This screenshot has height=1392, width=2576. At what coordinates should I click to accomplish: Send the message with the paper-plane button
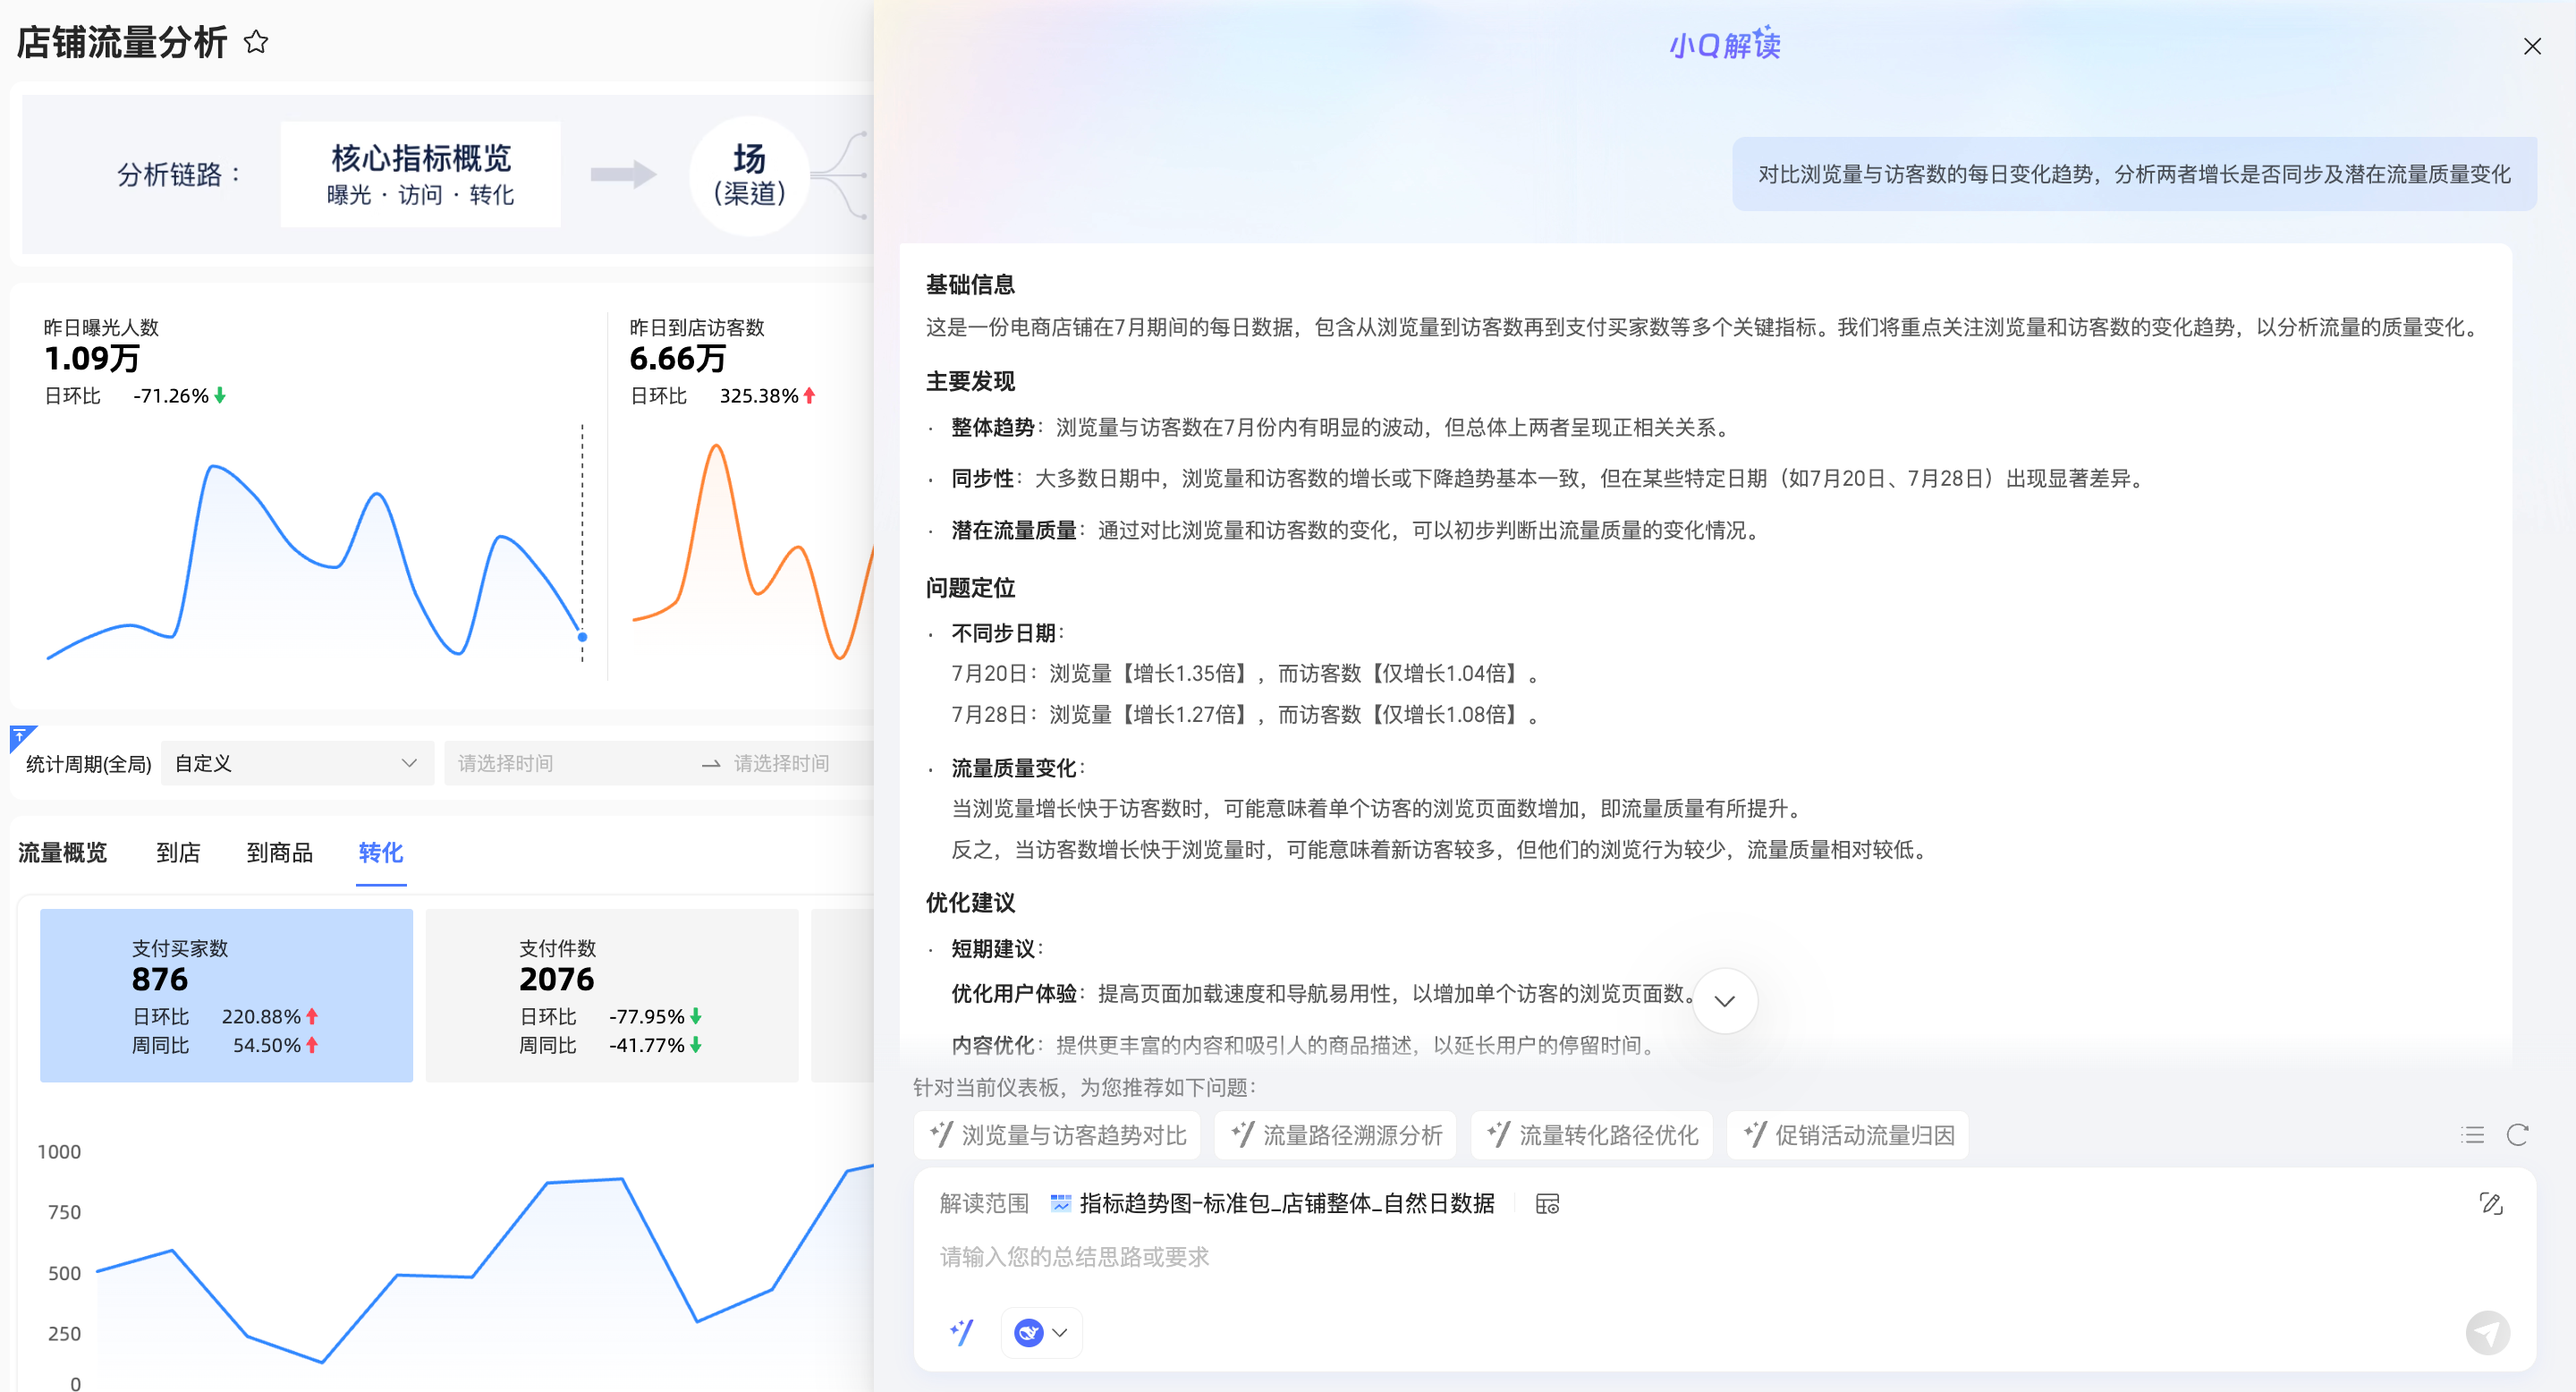click(2487, 1332)
